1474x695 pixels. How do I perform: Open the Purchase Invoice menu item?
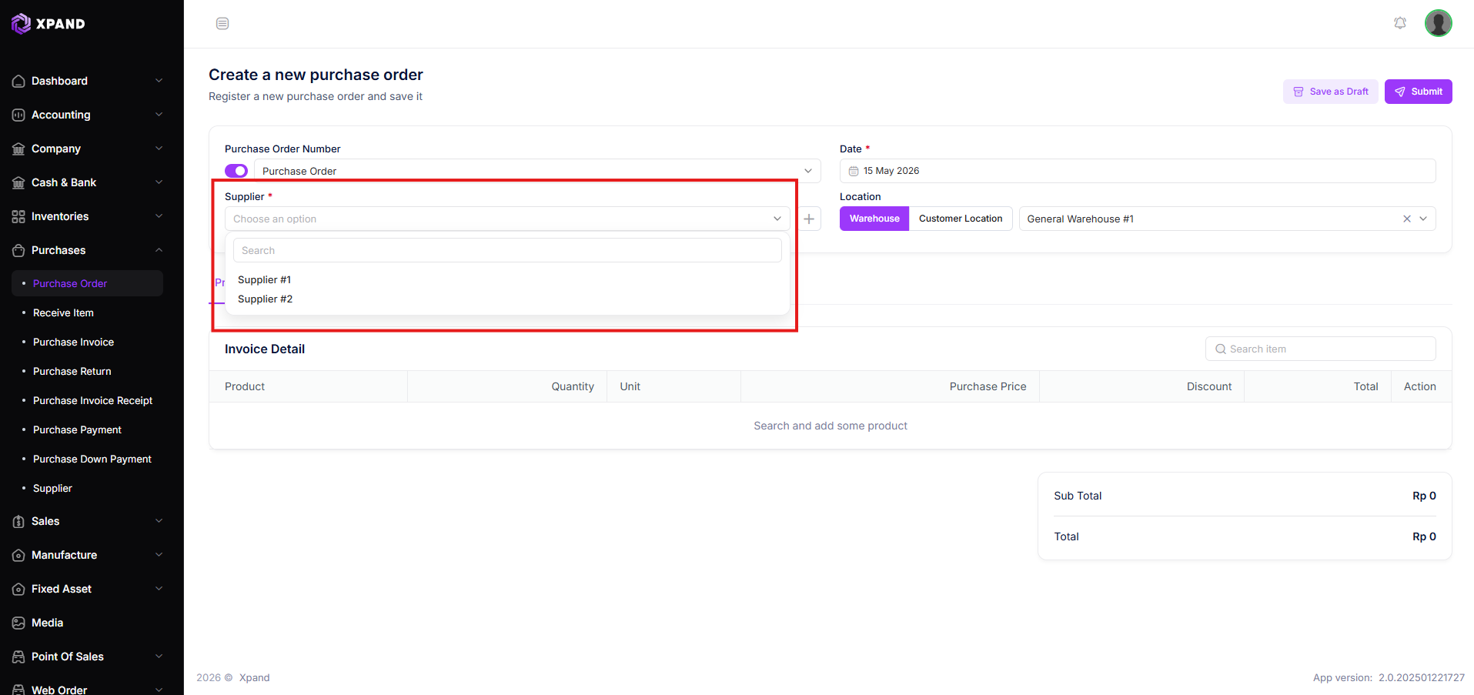(73, 342)
